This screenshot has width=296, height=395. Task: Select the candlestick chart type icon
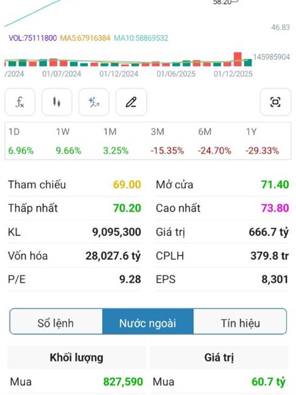[x=57, y=102]
